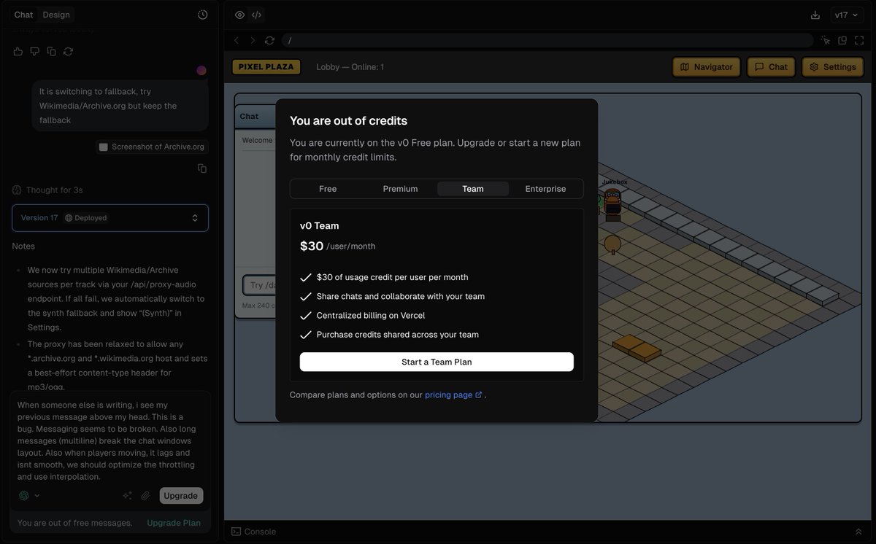
Task: Open chat history clock icon
Action: click(202, 15)
